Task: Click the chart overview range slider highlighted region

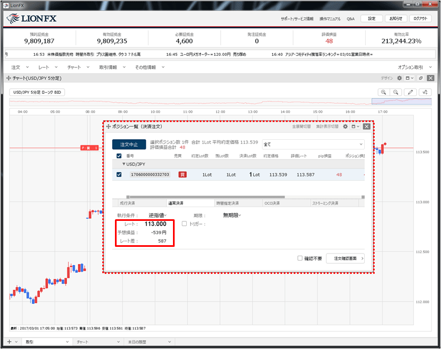Action: pyautogui.click(x=401, y=101)
